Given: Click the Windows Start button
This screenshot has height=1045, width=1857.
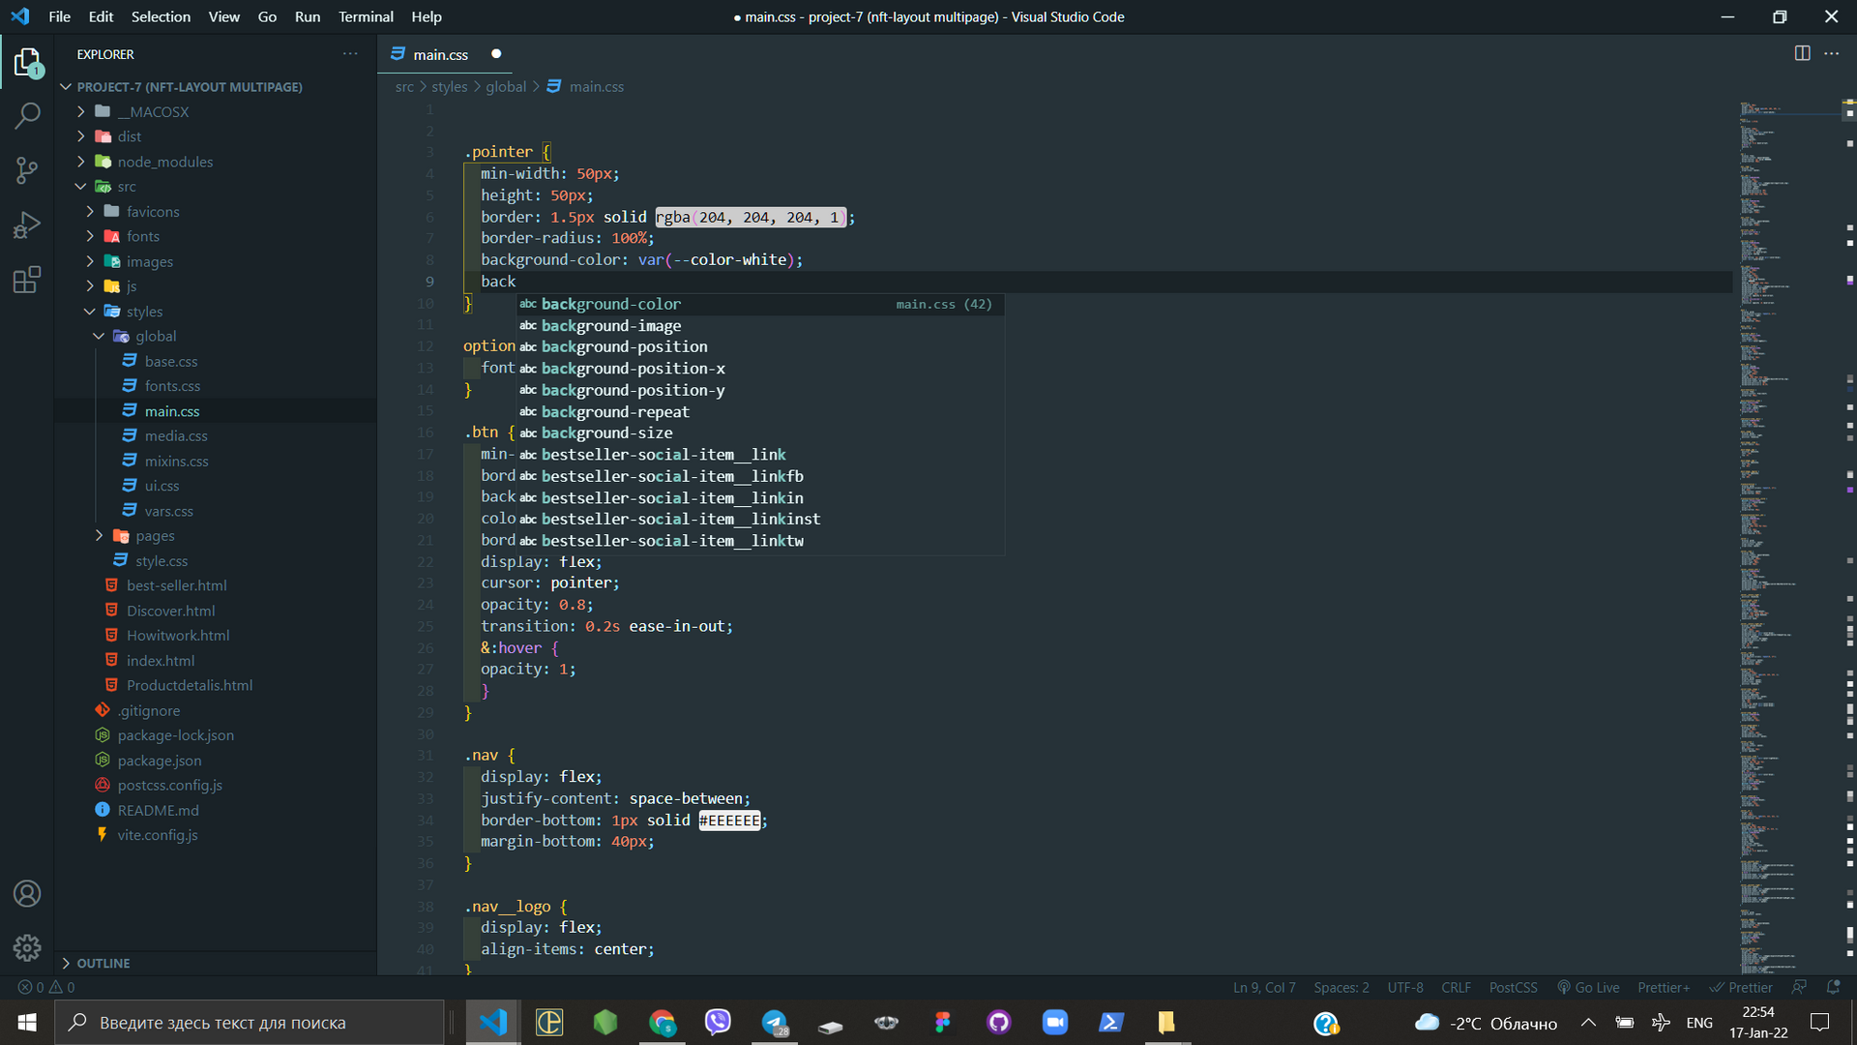Looking at the screenshot, I should [x=27, y=1023].
